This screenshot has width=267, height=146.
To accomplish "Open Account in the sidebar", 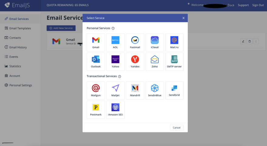I will tap(20, 76).
